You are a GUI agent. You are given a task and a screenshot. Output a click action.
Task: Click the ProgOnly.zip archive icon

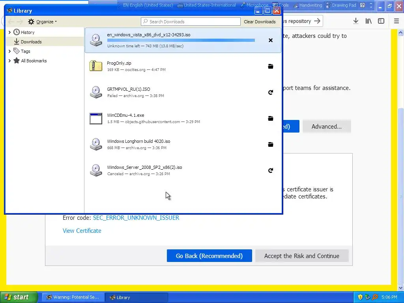(x=96, y=66)
